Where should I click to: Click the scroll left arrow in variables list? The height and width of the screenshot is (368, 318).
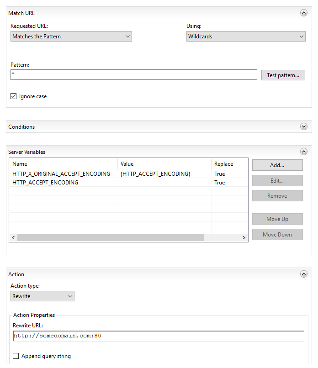13,237
